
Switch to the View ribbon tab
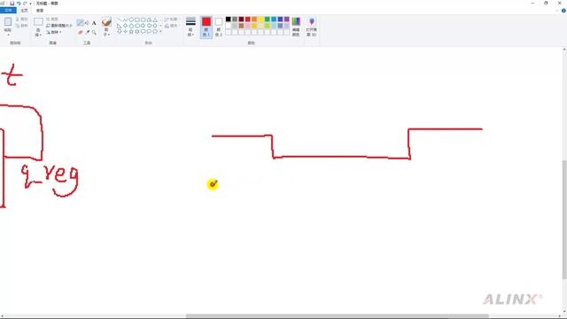point(40,11)
